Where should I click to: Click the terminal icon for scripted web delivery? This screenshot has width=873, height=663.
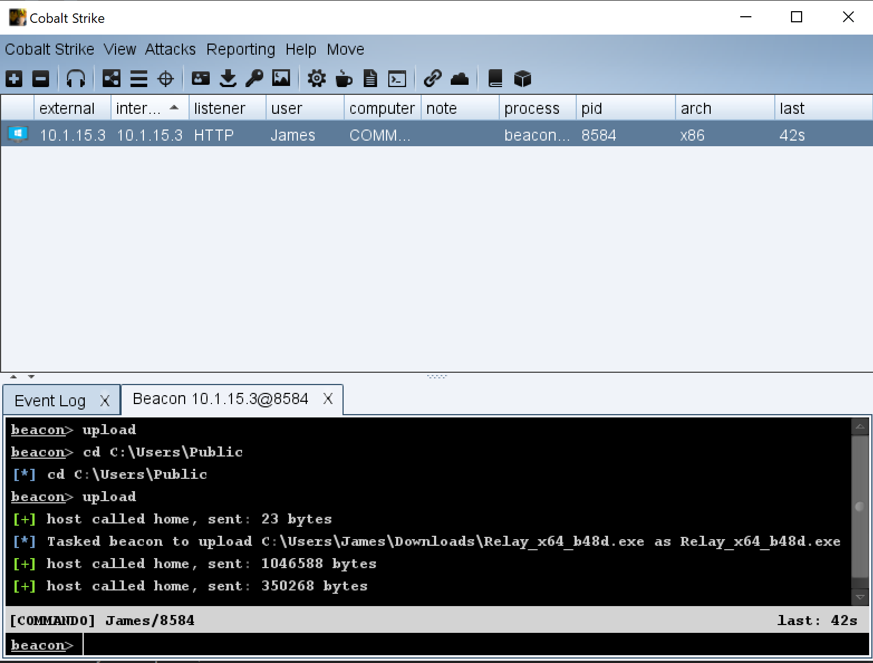click(397, 79)
